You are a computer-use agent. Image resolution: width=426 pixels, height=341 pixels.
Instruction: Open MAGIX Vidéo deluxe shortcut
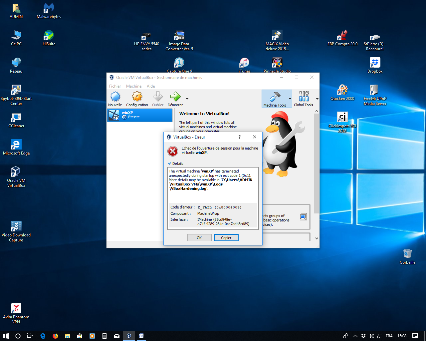click(x=277, y=41)
